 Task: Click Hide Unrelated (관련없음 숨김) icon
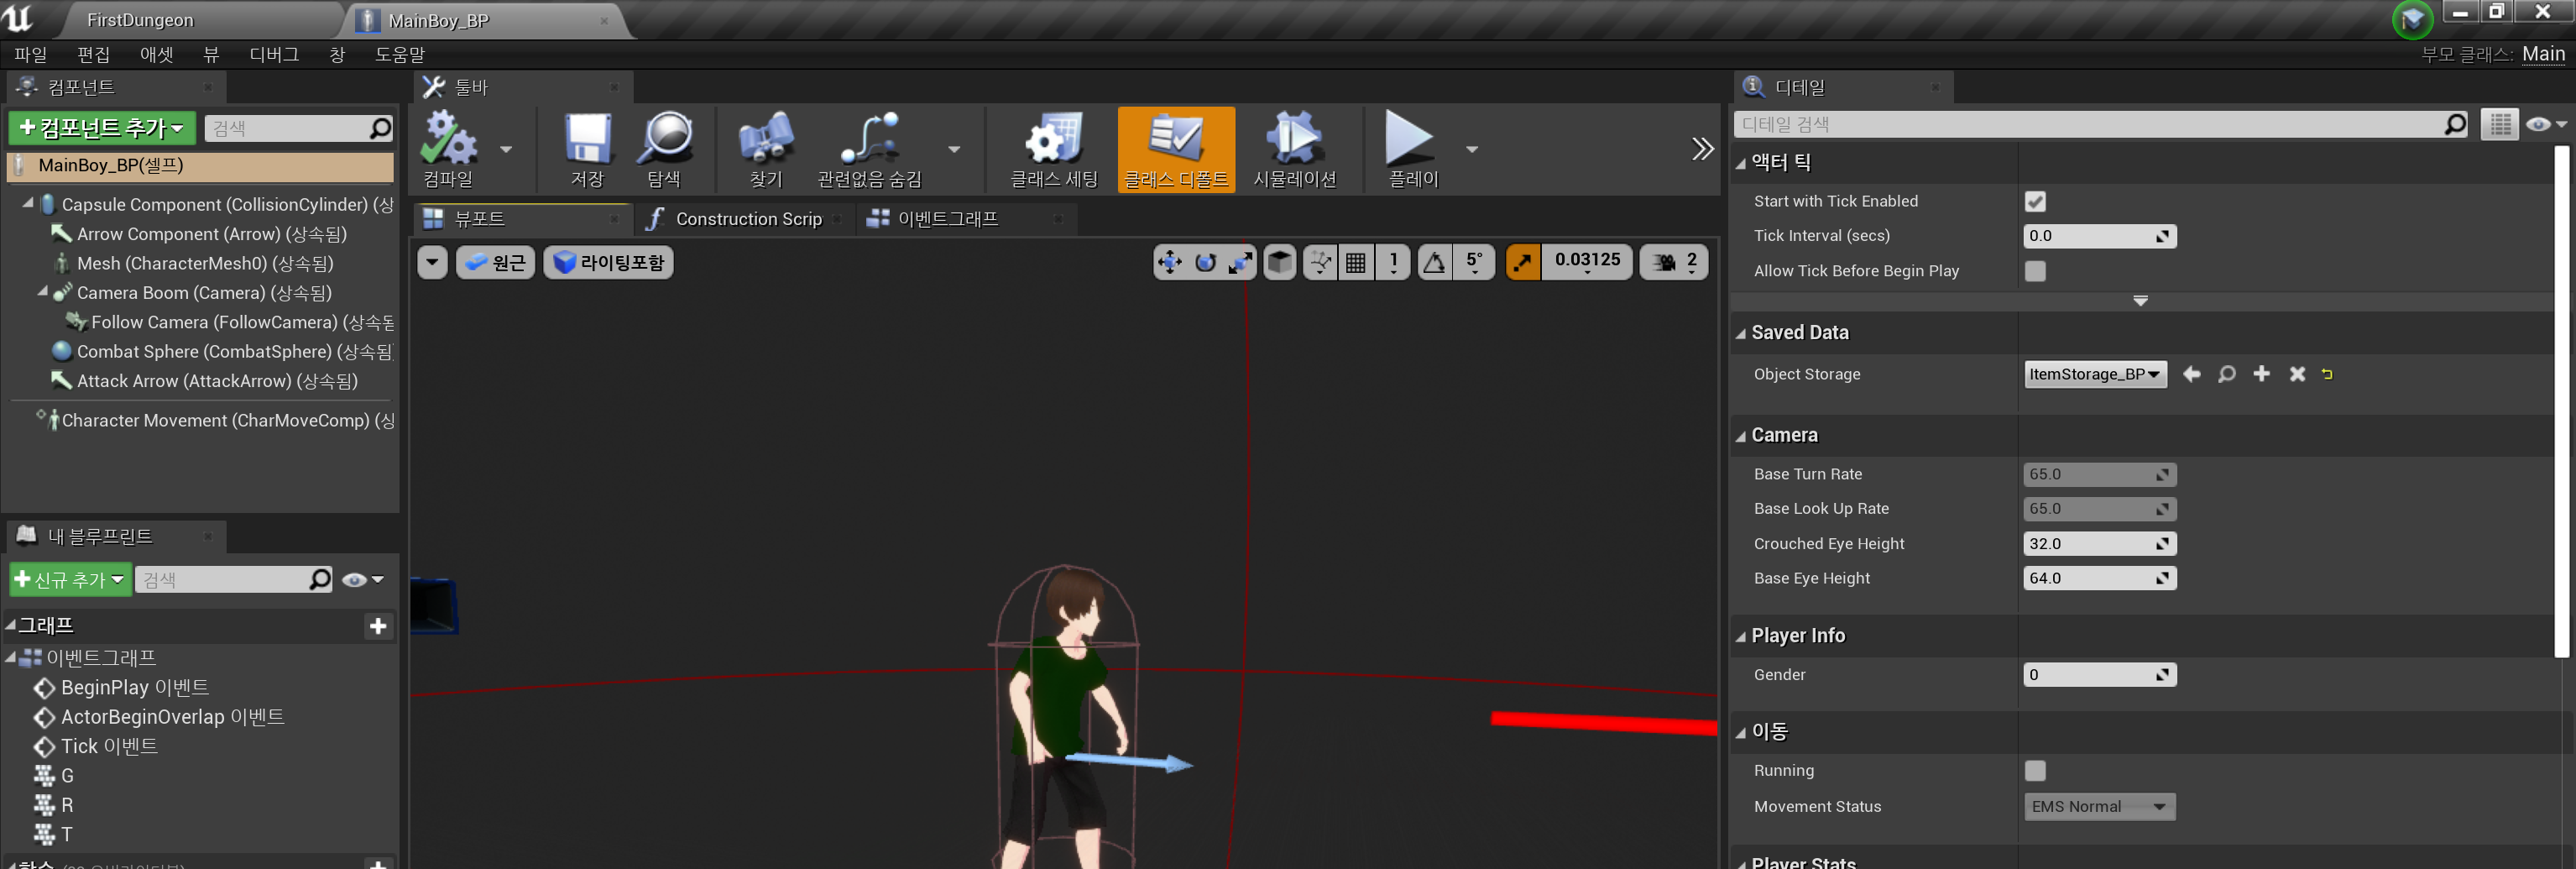869,141
